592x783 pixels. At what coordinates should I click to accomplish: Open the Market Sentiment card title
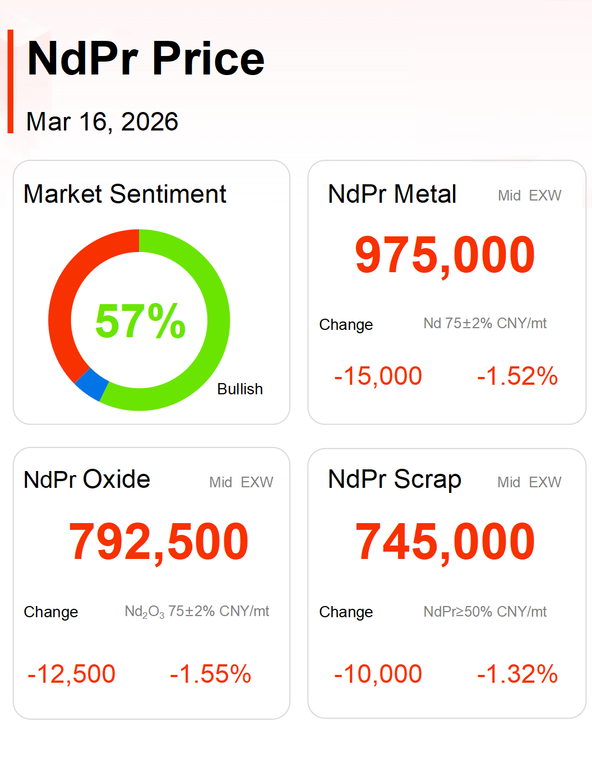point(124,194)
